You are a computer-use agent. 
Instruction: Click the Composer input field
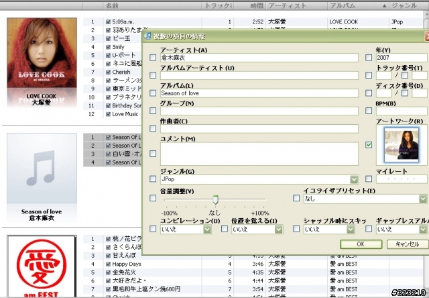click(259, 129)
